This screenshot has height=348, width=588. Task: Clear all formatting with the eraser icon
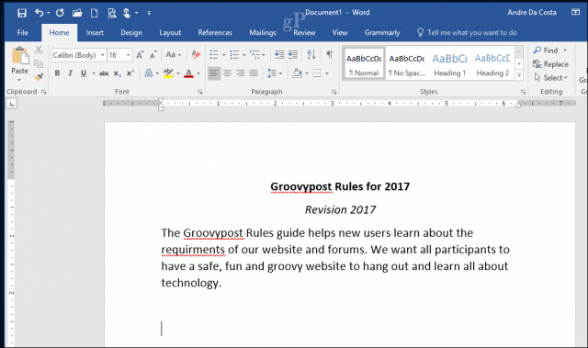[x=196, y=55]
